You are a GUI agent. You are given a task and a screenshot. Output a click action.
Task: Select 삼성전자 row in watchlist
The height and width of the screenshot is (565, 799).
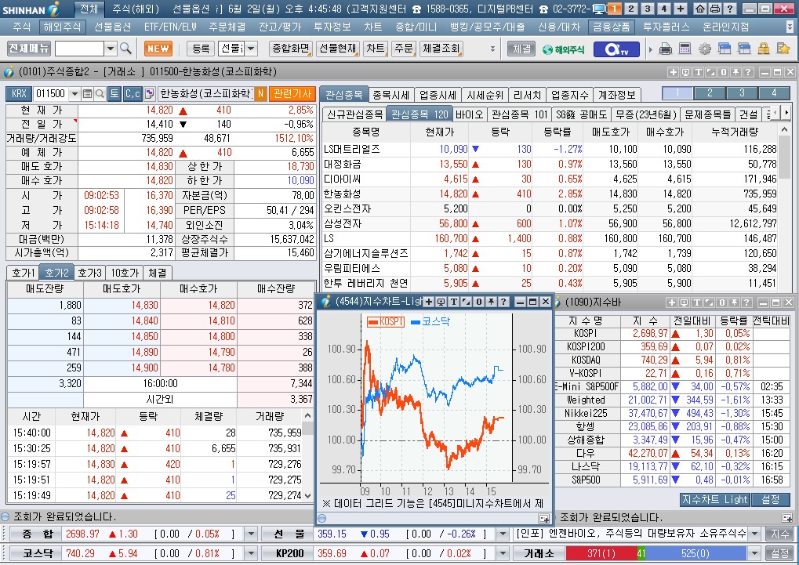550,223
